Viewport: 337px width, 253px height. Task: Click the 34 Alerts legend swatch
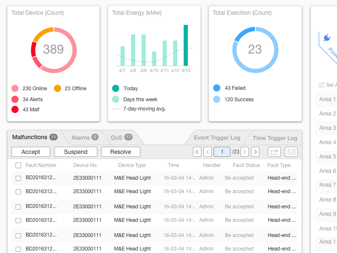15,99
